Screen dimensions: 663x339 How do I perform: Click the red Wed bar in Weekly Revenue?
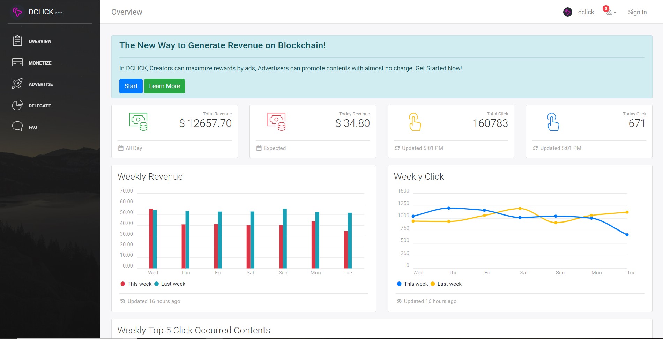point(151,239)
